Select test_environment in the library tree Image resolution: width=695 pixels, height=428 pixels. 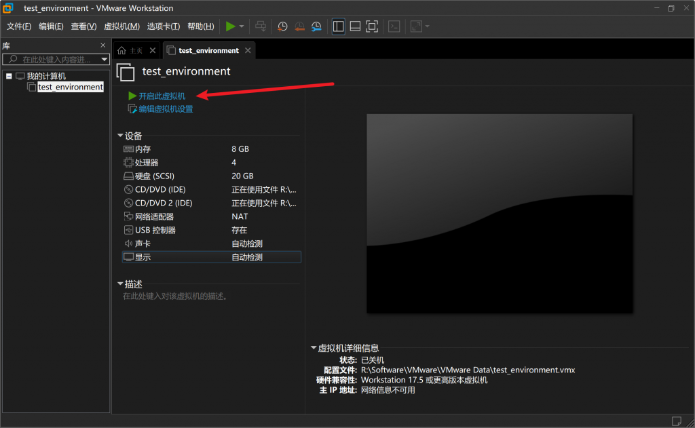coord(71,87)
